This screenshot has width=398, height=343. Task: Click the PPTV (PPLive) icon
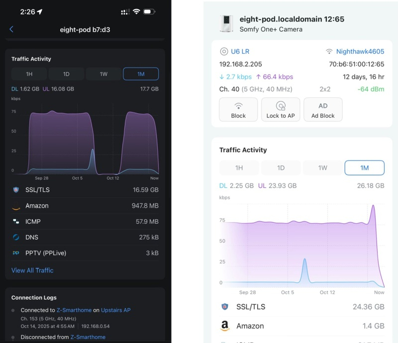point(16,253)
